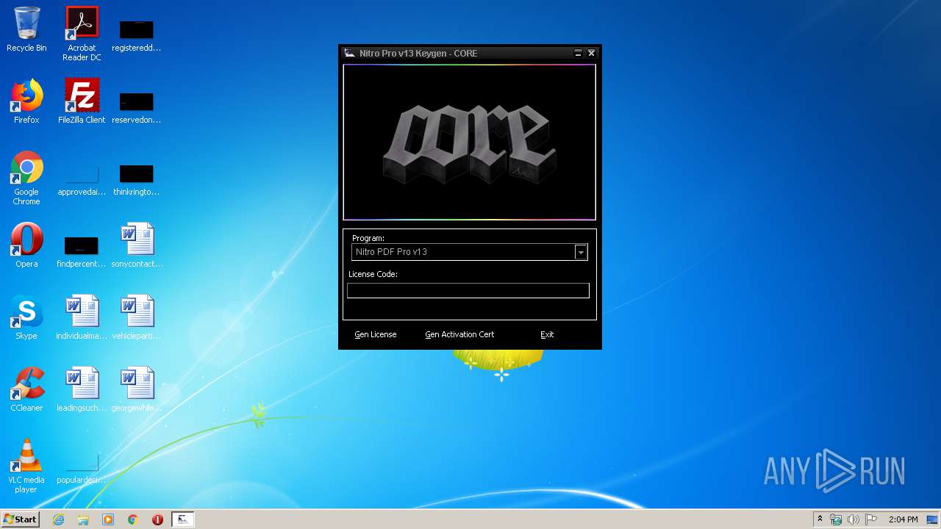Click Gen Activation Cert button

pos(459,334)
